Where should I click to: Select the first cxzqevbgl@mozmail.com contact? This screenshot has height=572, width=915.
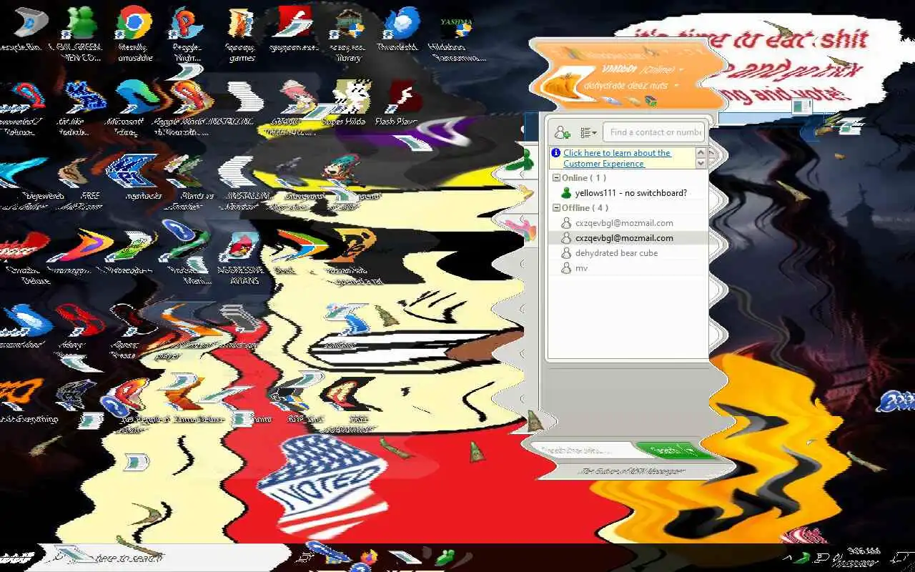coord(628,223)
